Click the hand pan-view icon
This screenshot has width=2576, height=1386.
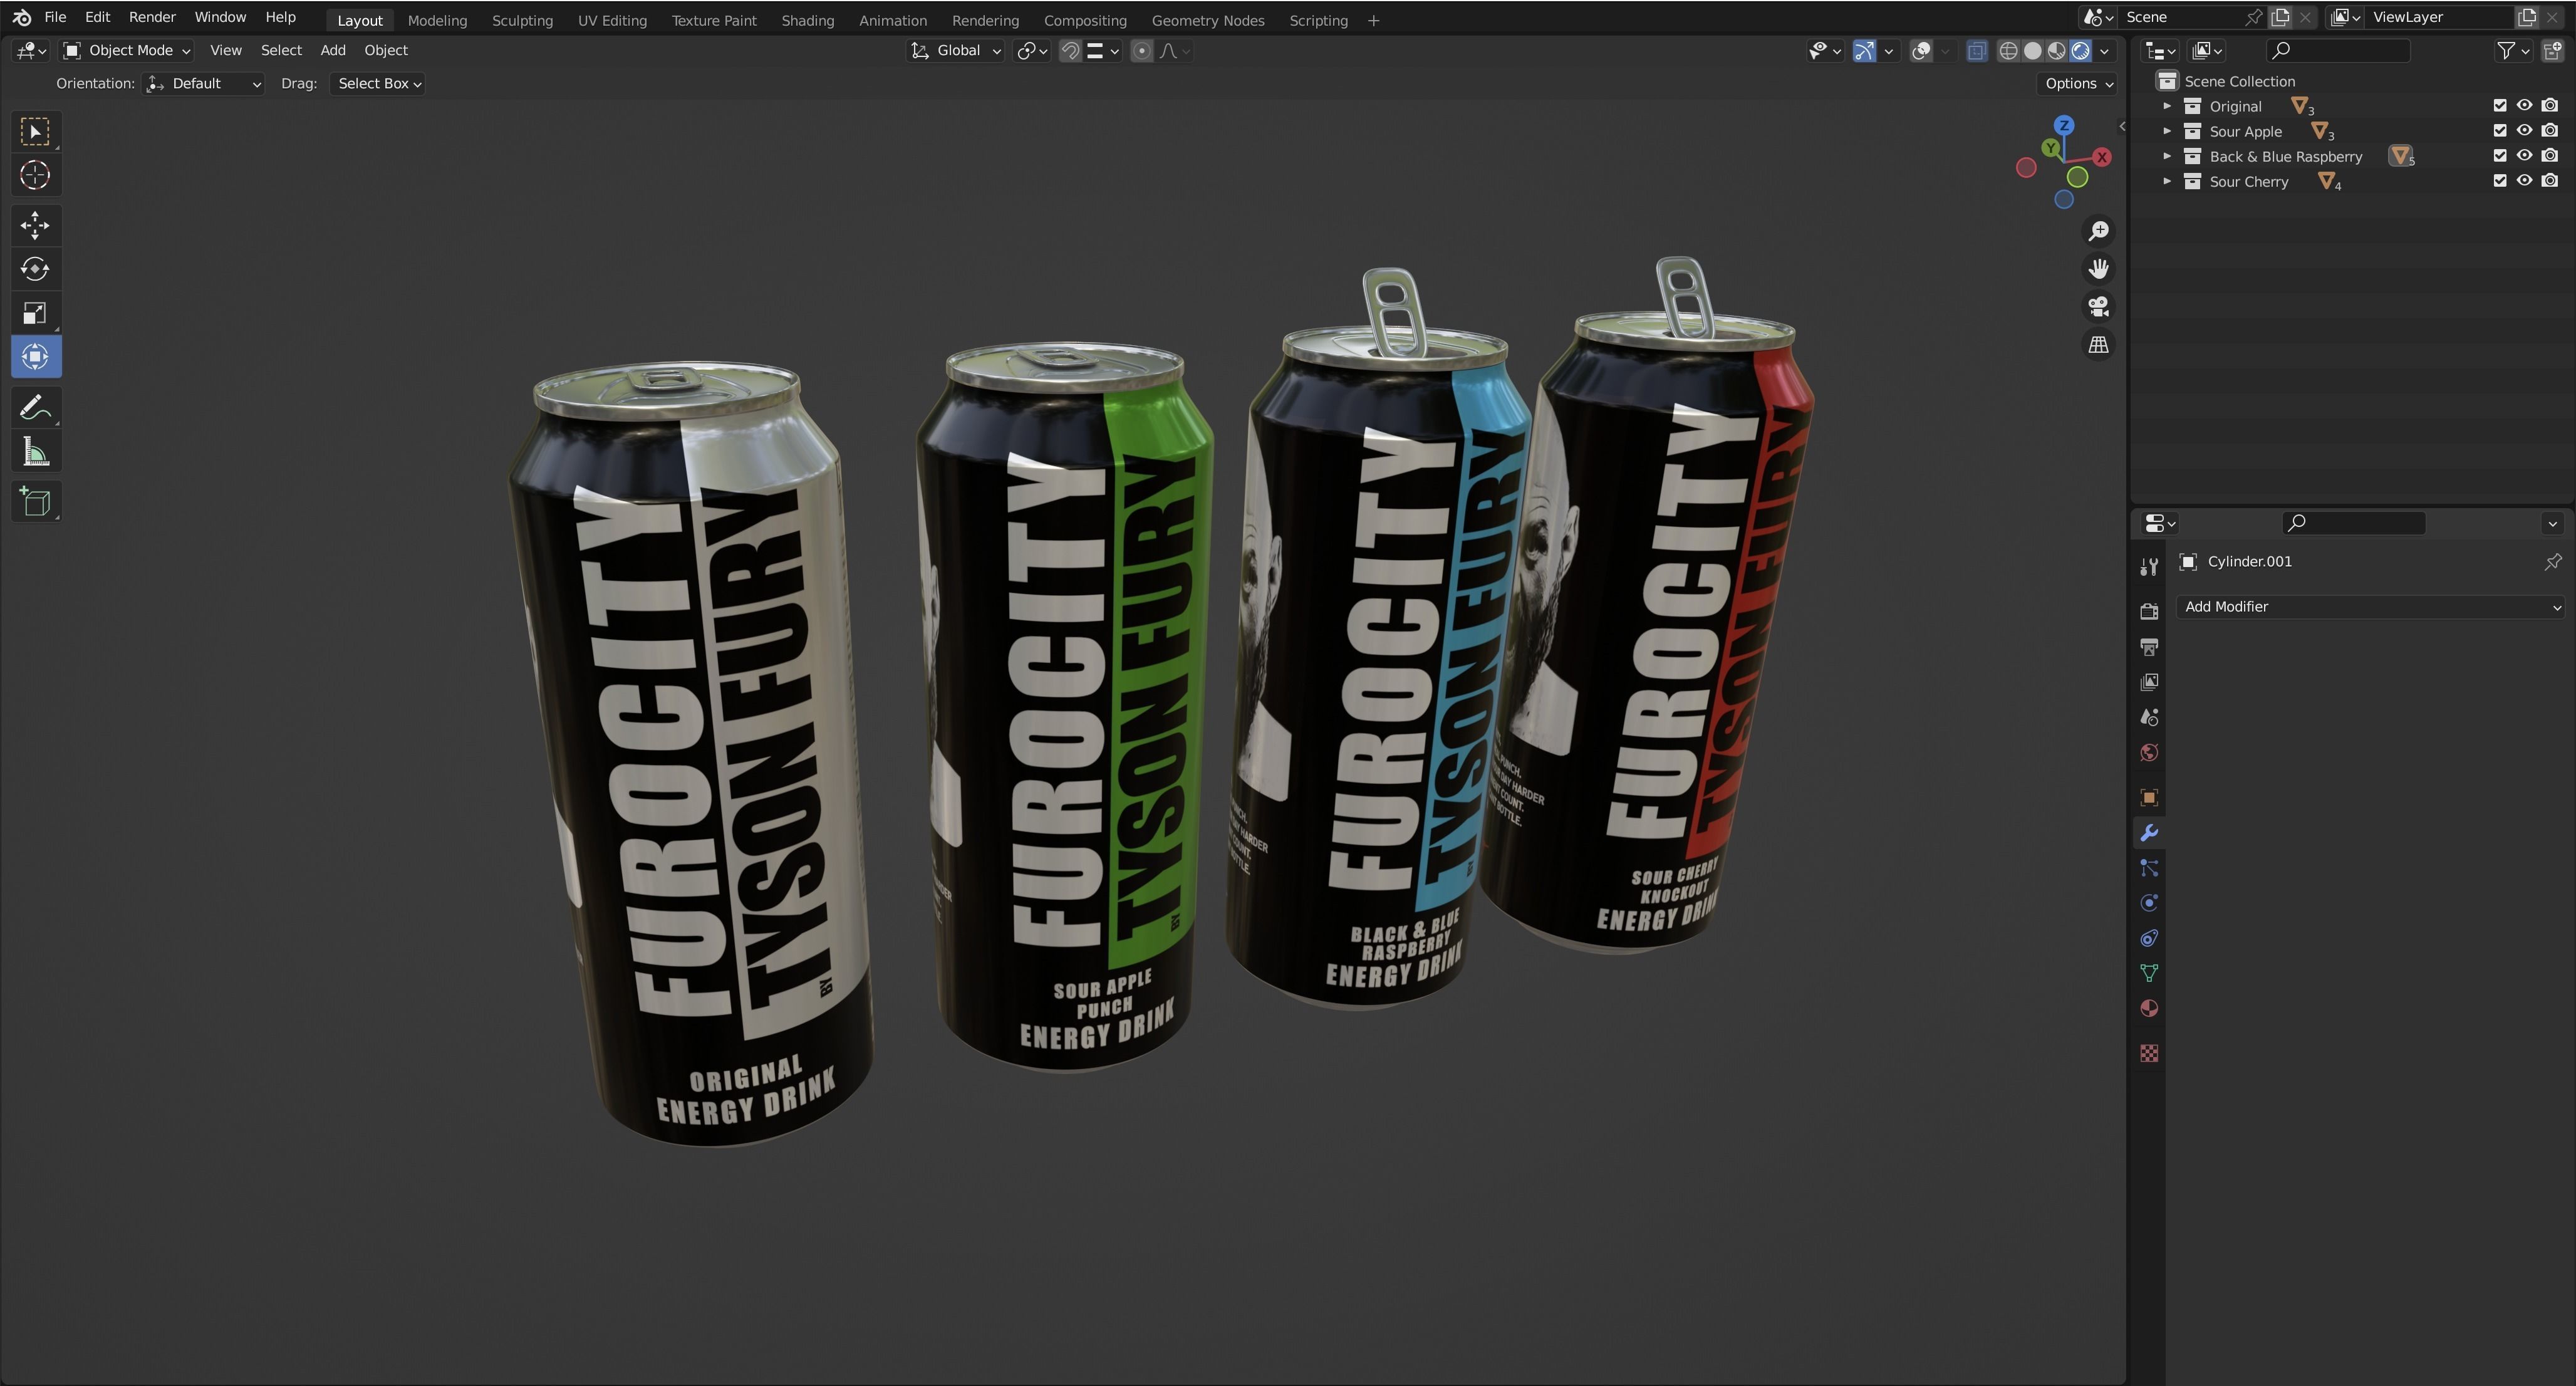click(x=2098, y=269)
